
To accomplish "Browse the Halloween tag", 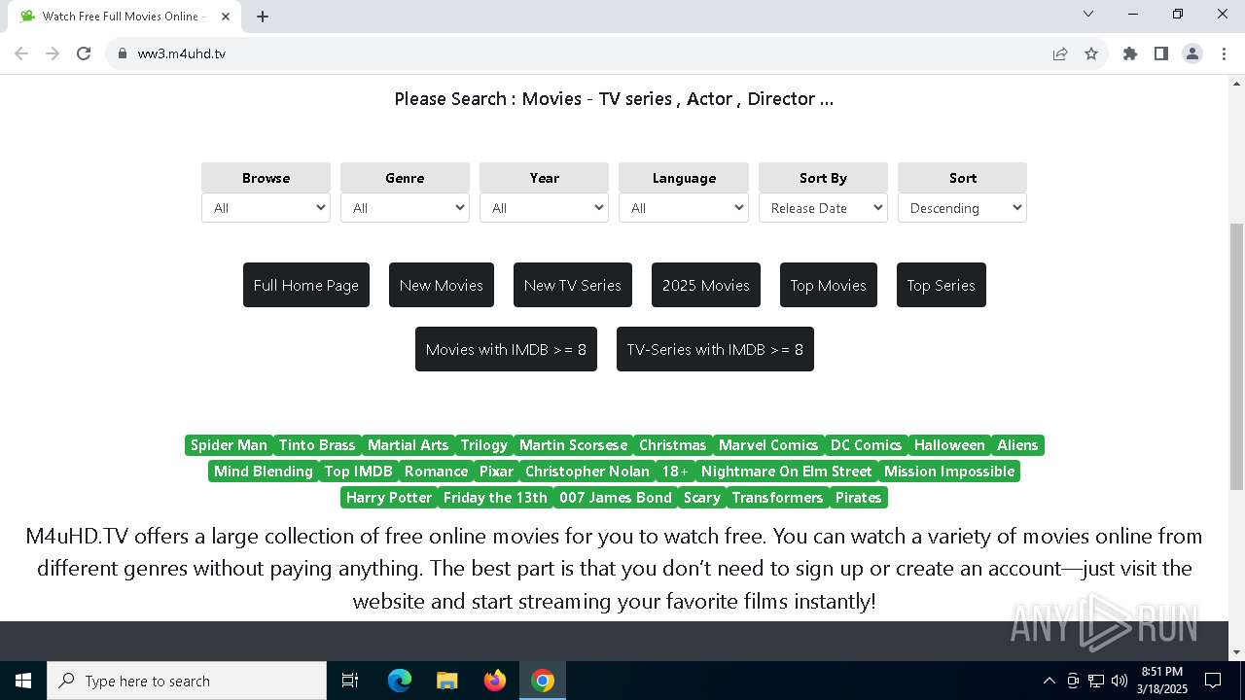I will coord(949,445).
